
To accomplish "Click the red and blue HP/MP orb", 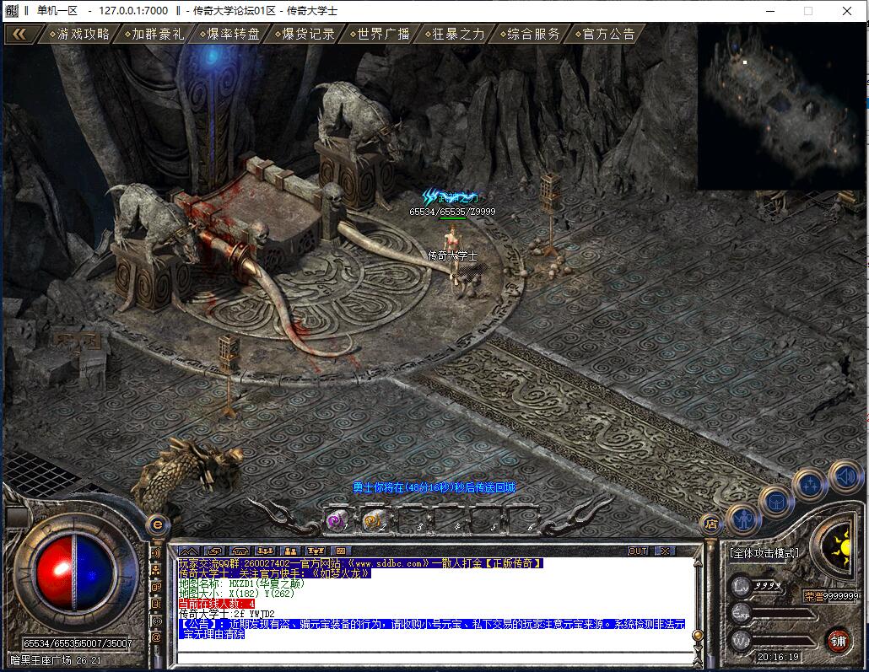I will 74,572.
